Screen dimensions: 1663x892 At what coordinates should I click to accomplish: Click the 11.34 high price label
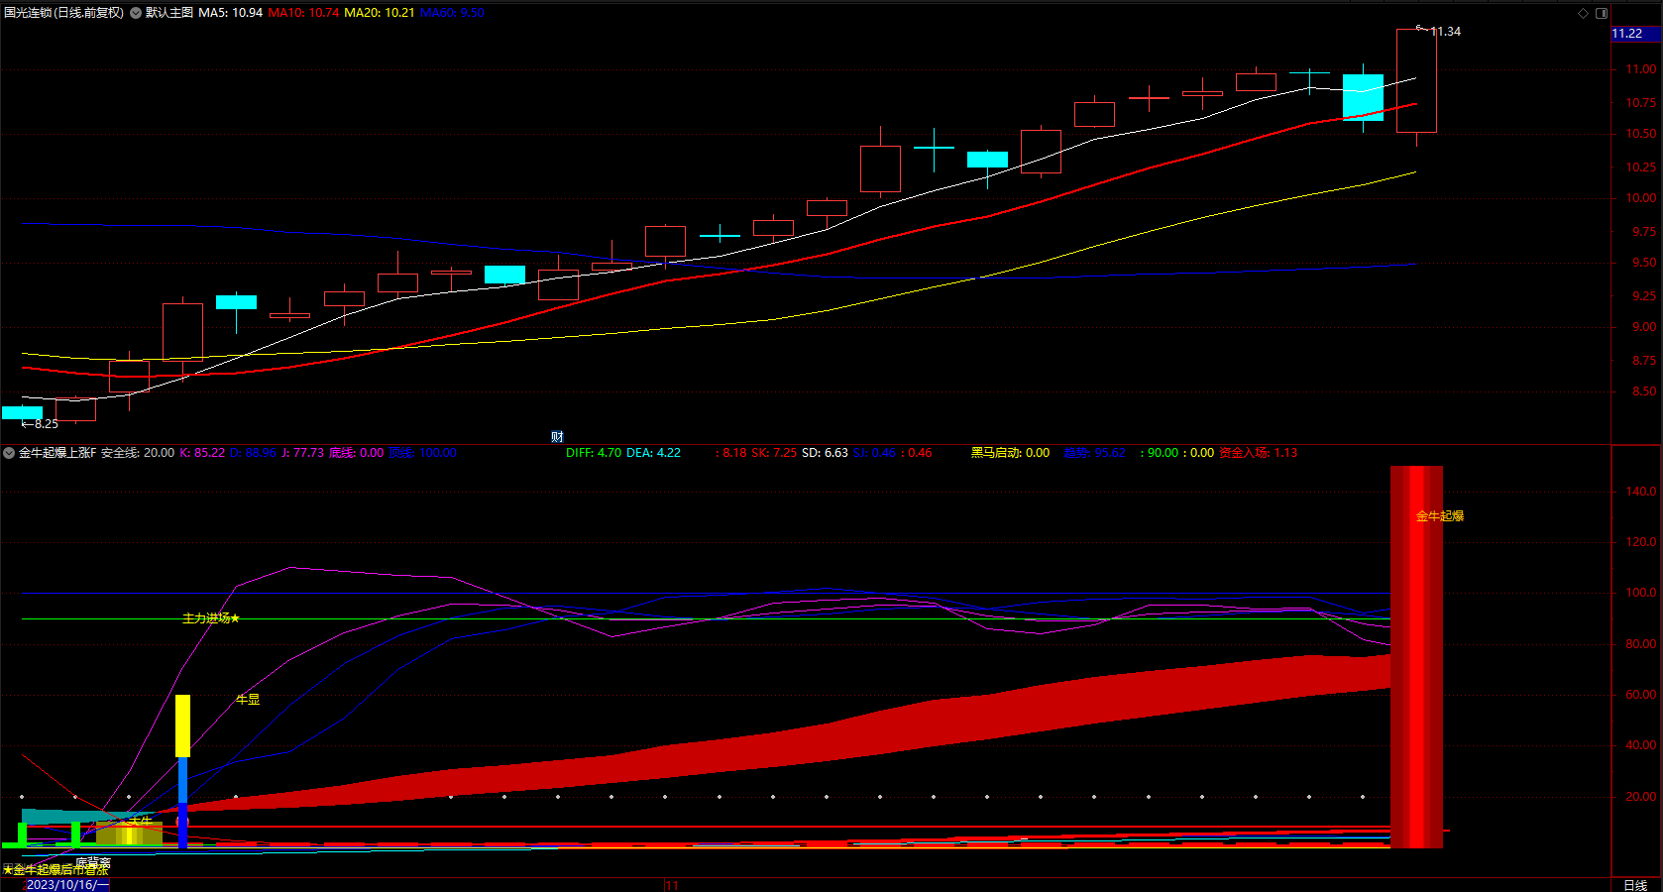click(x=1445, y=32)
